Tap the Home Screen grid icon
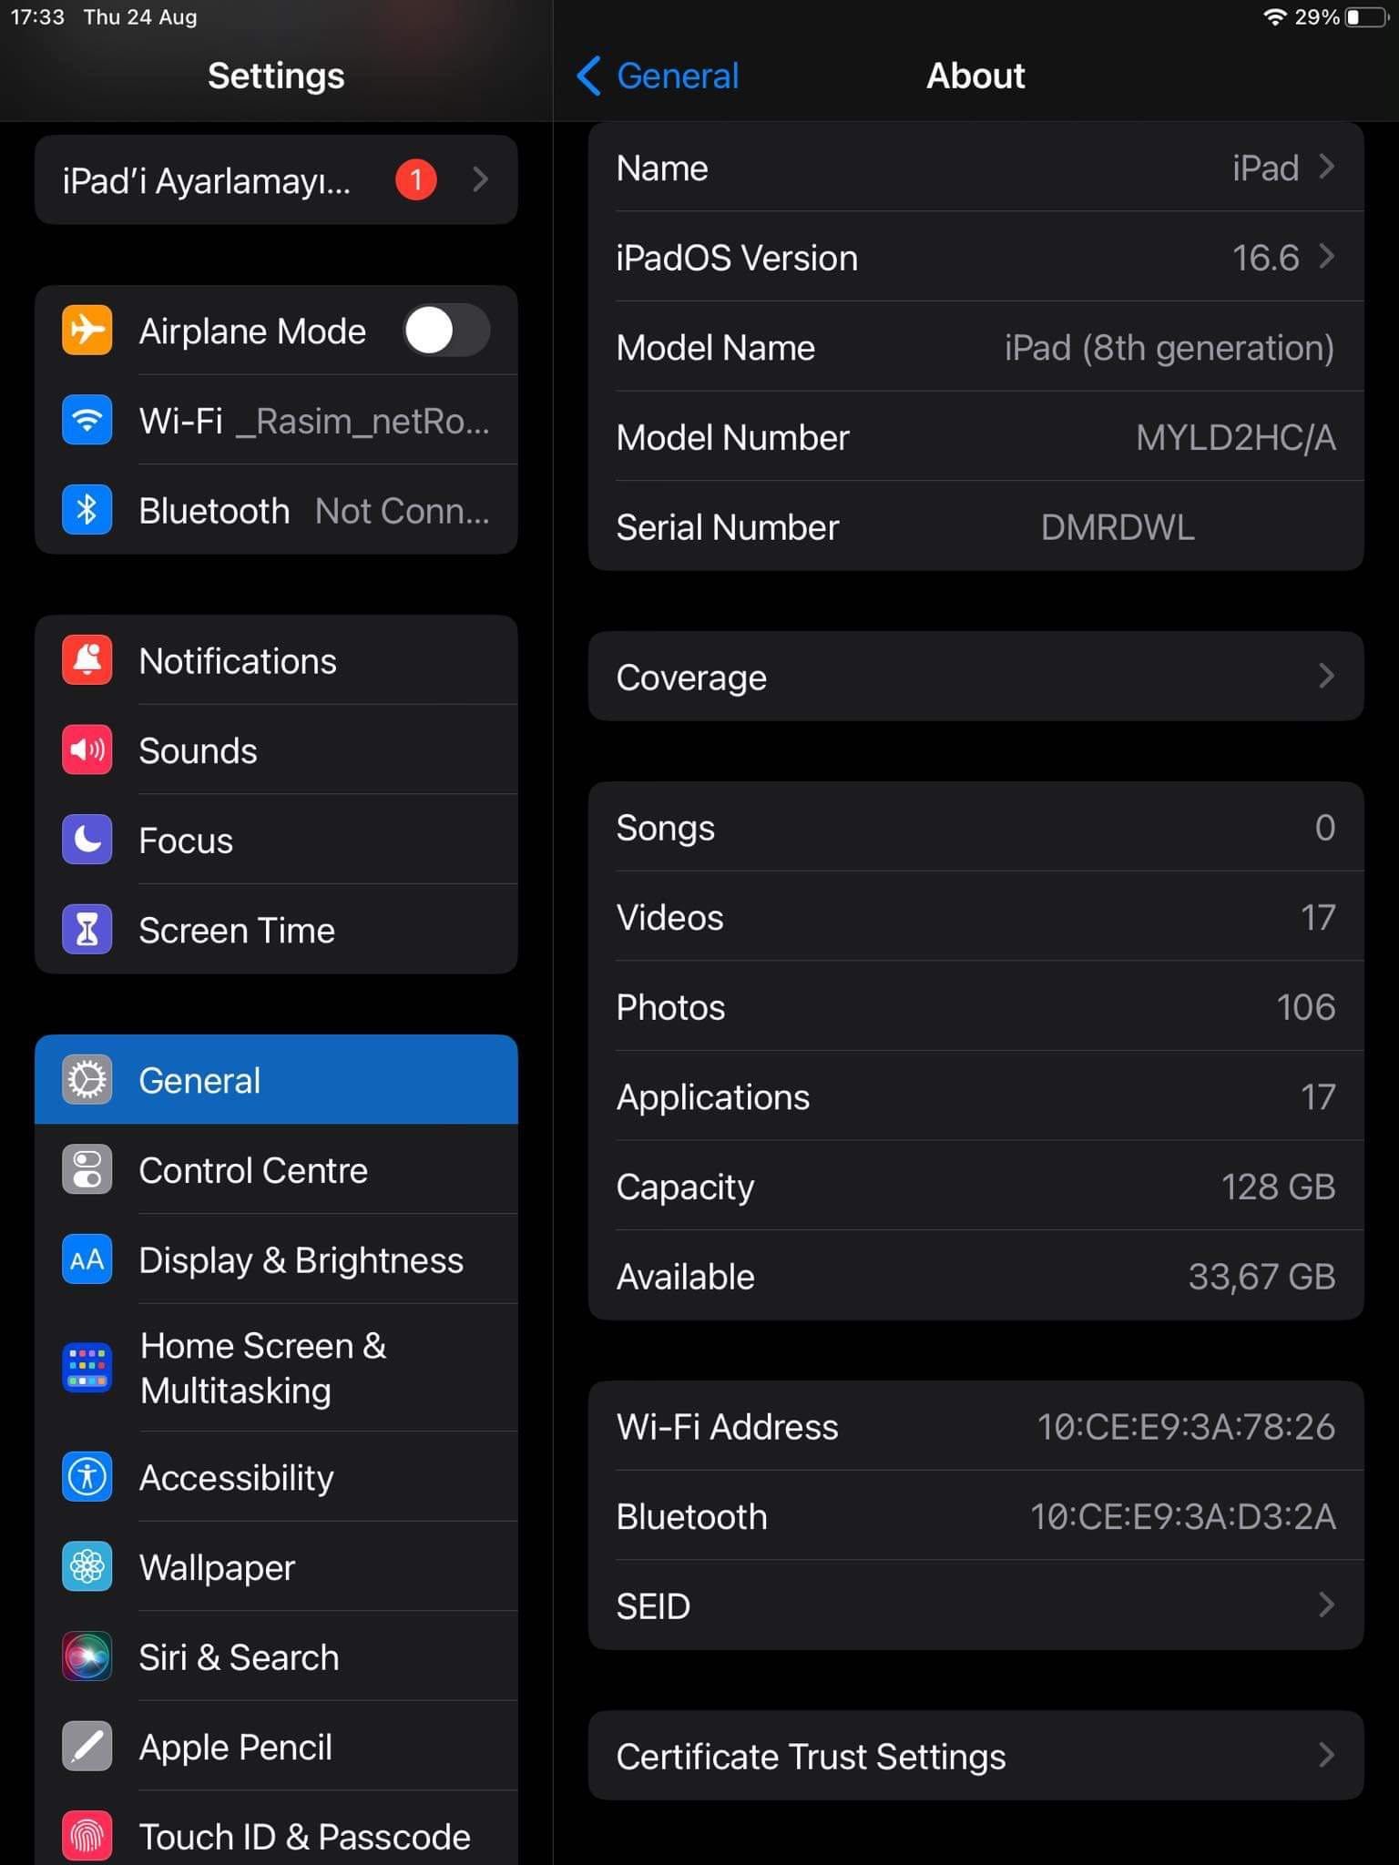The height and width of the screenshot is (1865, 1399). (87, 1368)
